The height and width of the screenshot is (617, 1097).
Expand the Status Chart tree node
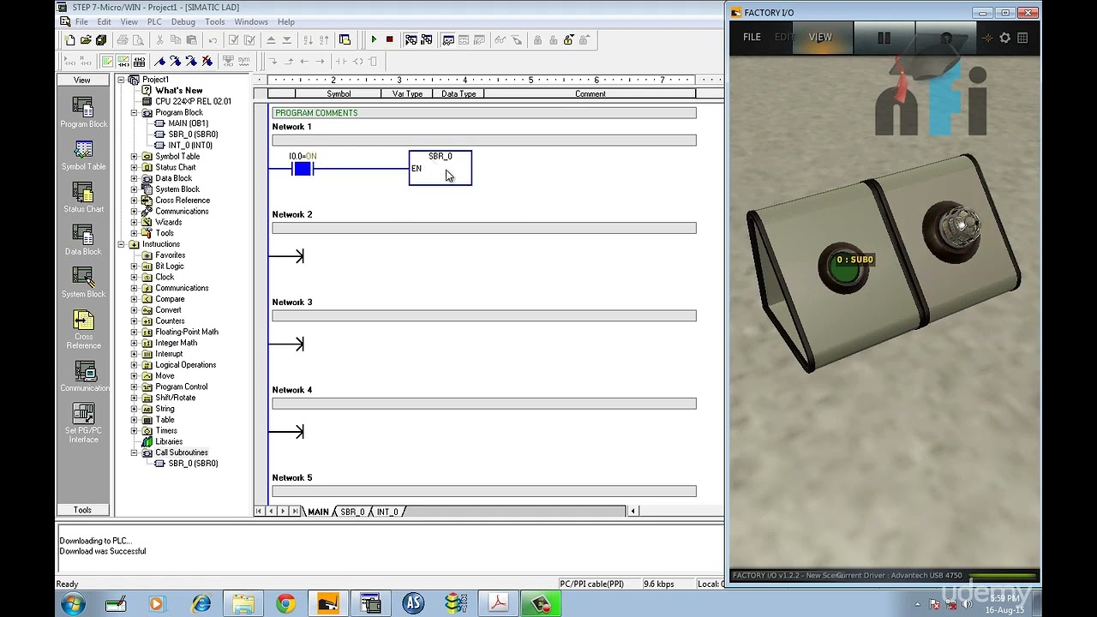tap(134, 167)
